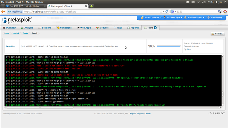Switch to the Tags tab

[x=118, y=28]
